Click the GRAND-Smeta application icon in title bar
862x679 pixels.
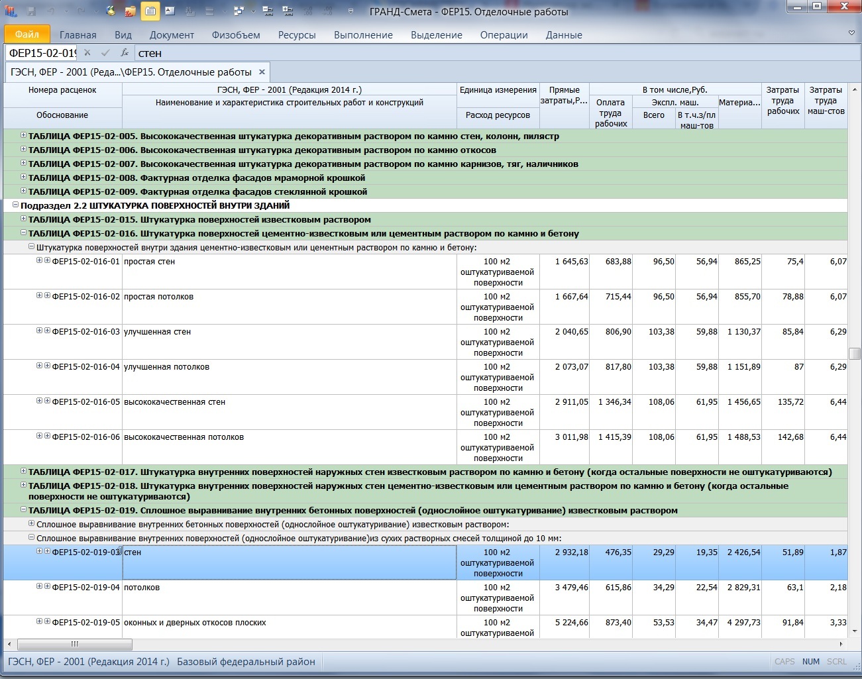pos(11,11)
